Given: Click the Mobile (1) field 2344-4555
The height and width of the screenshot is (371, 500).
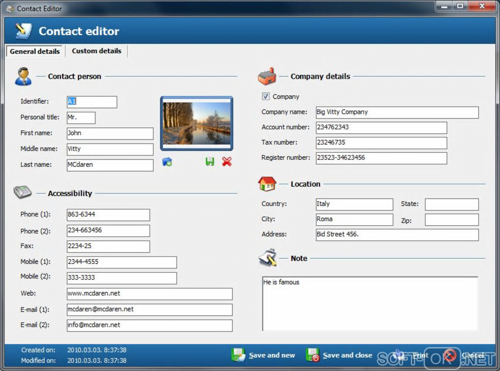Looking at the screenshot, I should (x=122, y=262).
